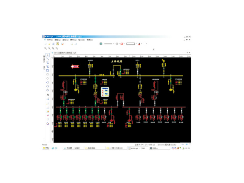Viewport: 244px width, 183px height.
Task: Click the first zoom magnifier icon
Action: tap(45, 48)
